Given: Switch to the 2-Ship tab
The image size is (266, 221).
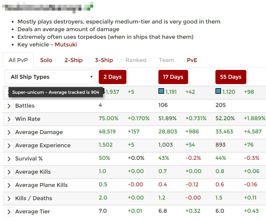Looking at the screenshot, I should 73,60.
